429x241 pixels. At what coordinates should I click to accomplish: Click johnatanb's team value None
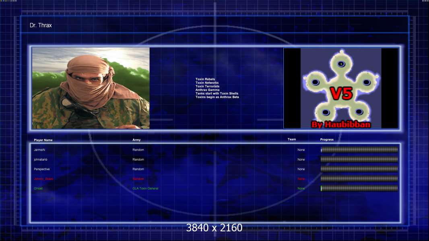click(x=301, y=159)
